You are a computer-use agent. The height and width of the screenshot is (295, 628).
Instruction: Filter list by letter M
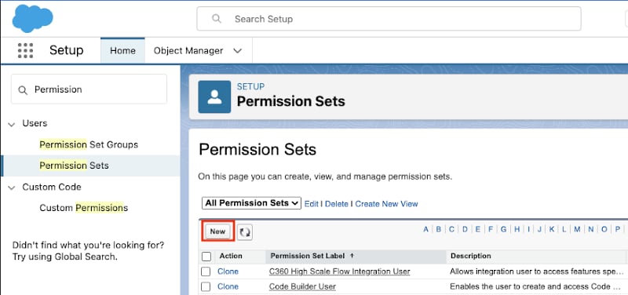(577, 229)
